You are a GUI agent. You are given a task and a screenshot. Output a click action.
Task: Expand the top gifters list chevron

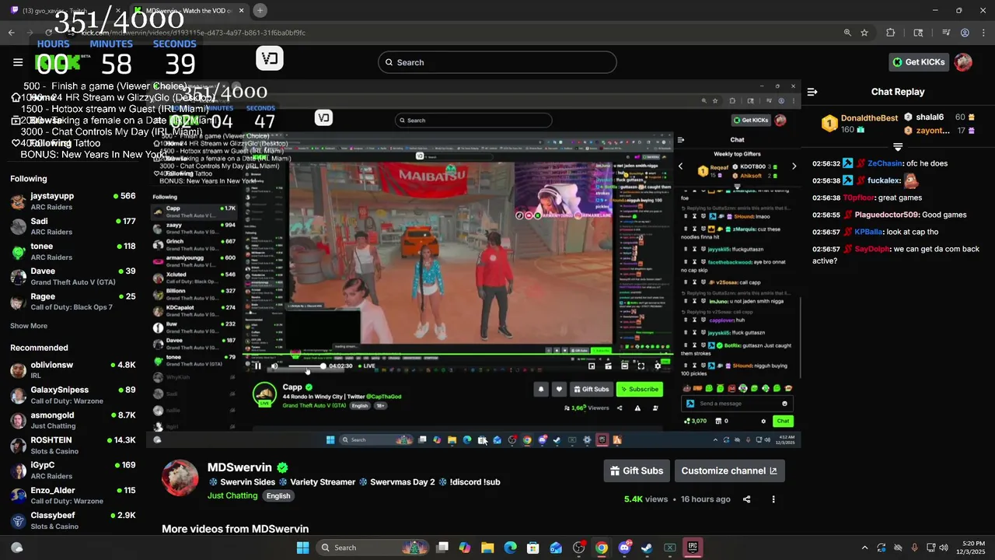click(x=898, y=146)
